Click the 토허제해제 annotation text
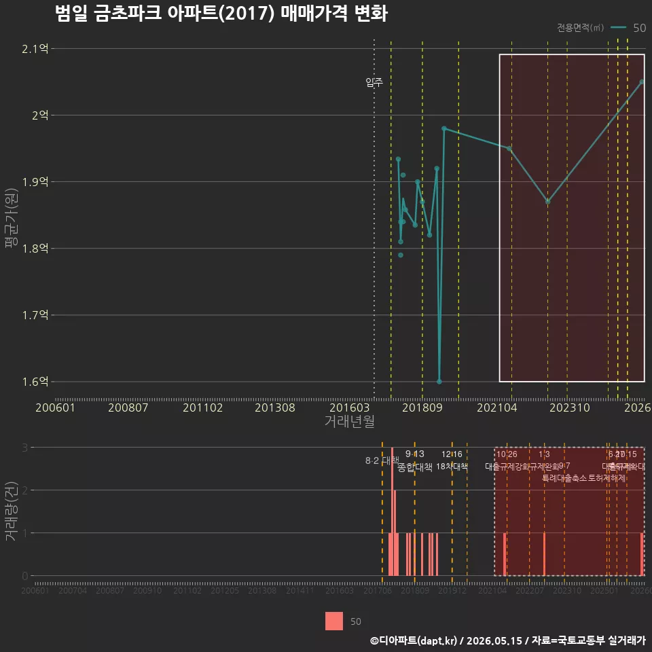Screen dimensions: 652x652 click(x=607, y=478)
